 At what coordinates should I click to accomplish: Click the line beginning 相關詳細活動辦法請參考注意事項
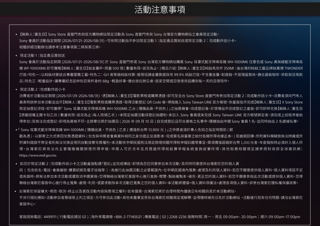coord(60,47)
